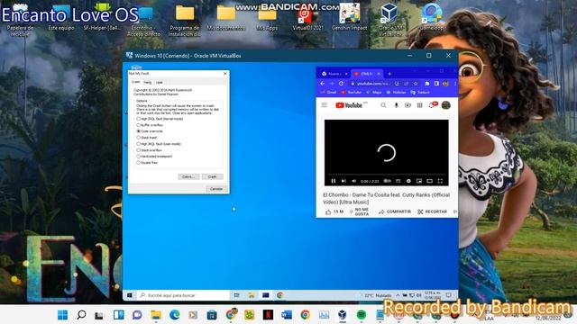Select the Double free radio button
This screenshot has height=324, width=577.
click(138, 162)
